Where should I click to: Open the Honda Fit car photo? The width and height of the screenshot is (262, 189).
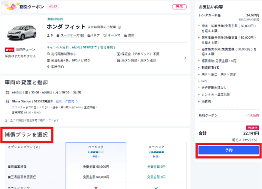22,33
